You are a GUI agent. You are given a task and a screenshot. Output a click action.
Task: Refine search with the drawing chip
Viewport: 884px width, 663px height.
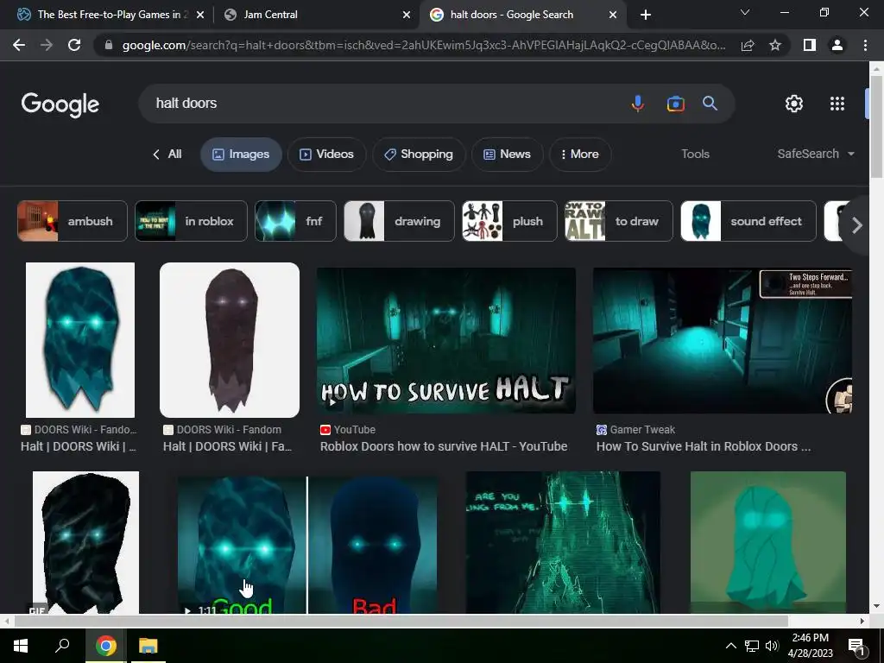399,221
